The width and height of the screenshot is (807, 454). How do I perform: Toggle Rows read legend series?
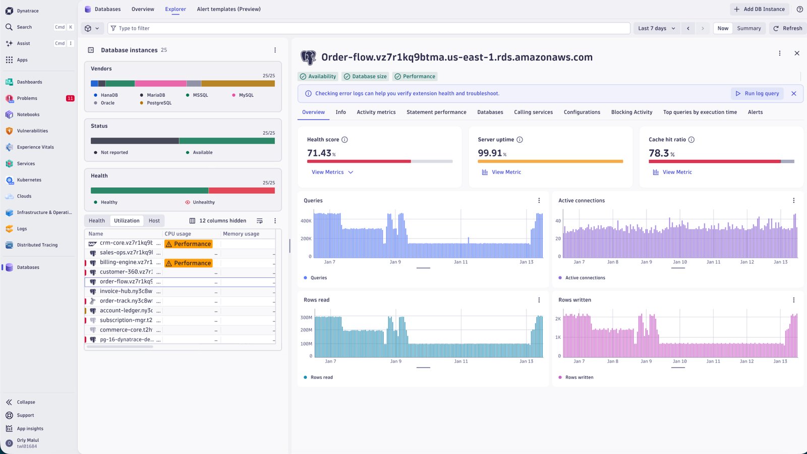(x=318, y=377)
